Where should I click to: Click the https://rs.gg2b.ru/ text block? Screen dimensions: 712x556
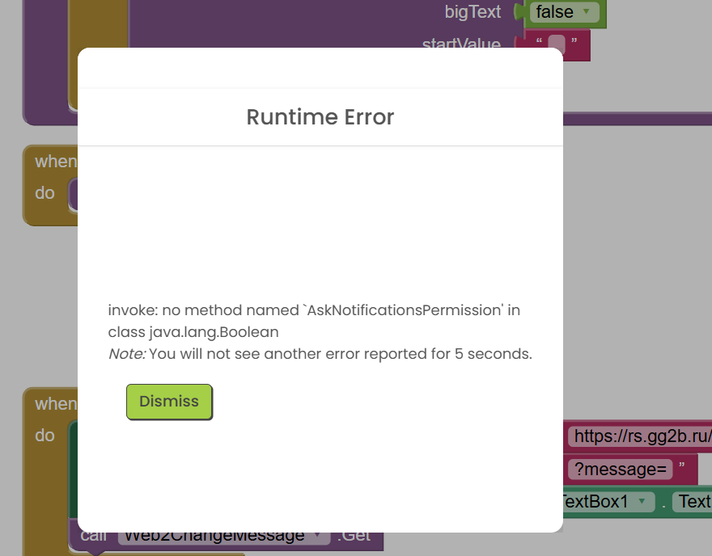point(640,436)
